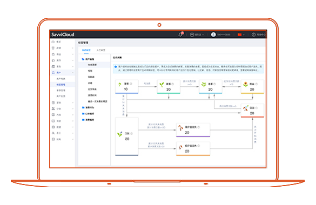Open the first lifecycle card showing 10
The width and height of the screenshot is (316, 205).
point(126,87)
